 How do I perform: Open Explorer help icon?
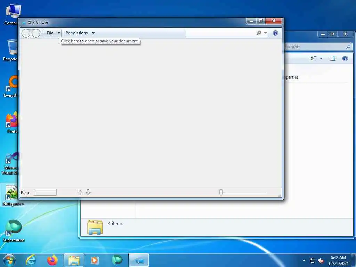pos(345,58)
